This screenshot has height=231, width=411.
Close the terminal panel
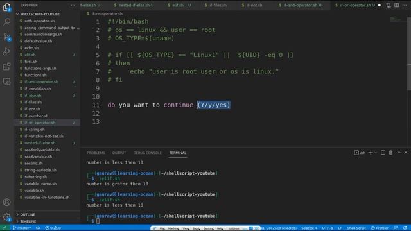pyautogui.click(x=406, y=153)
